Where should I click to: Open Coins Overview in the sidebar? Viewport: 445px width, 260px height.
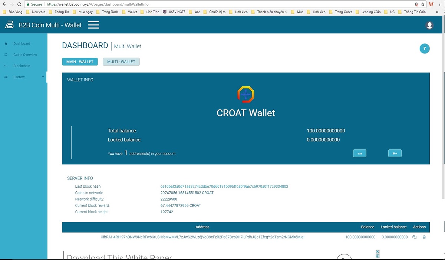point(25,55)
